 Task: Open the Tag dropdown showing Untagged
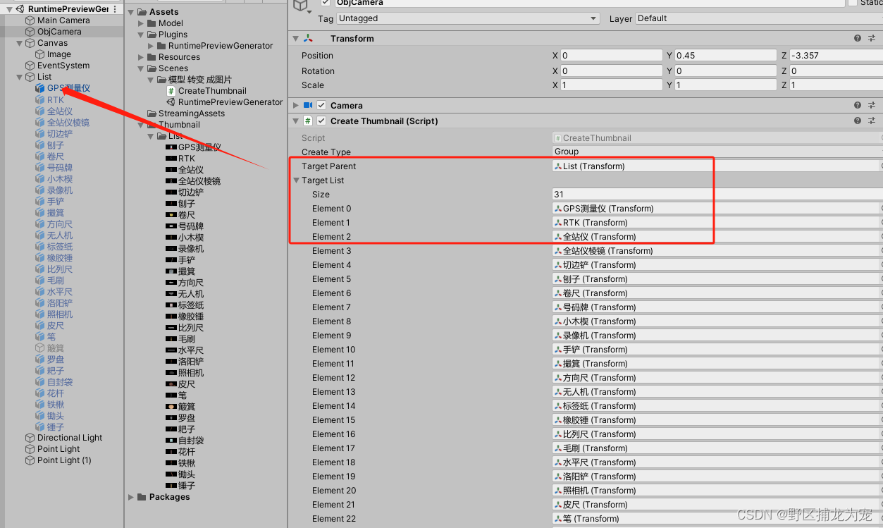click(x=468, y=18)
